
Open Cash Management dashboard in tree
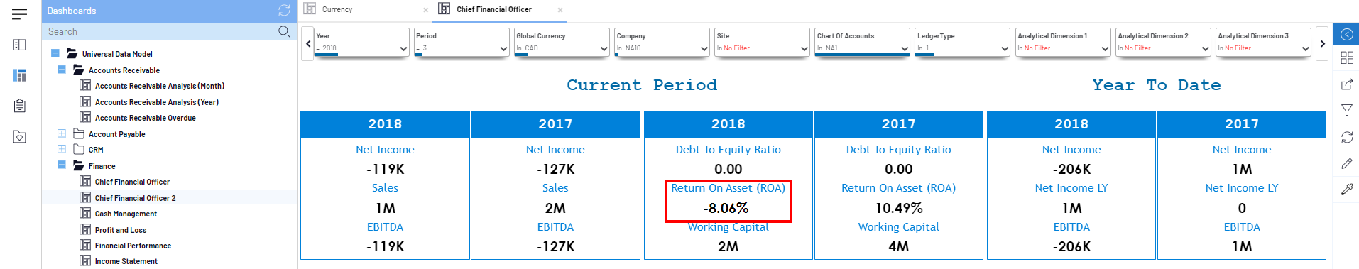click(126, 214)
